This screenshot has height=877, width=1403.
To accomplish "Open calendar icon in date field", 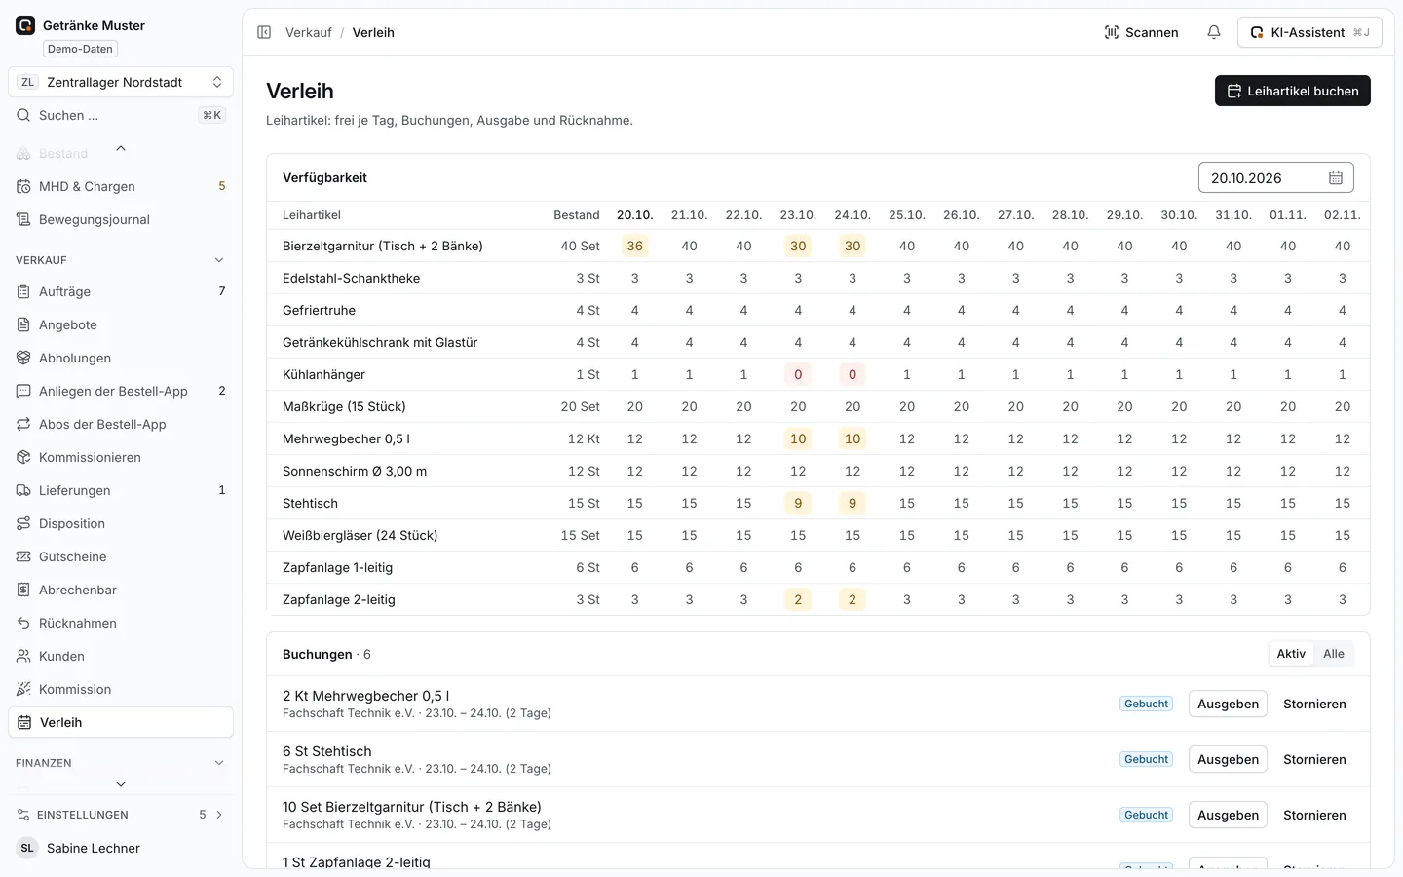I will [x=1336, y=177].
